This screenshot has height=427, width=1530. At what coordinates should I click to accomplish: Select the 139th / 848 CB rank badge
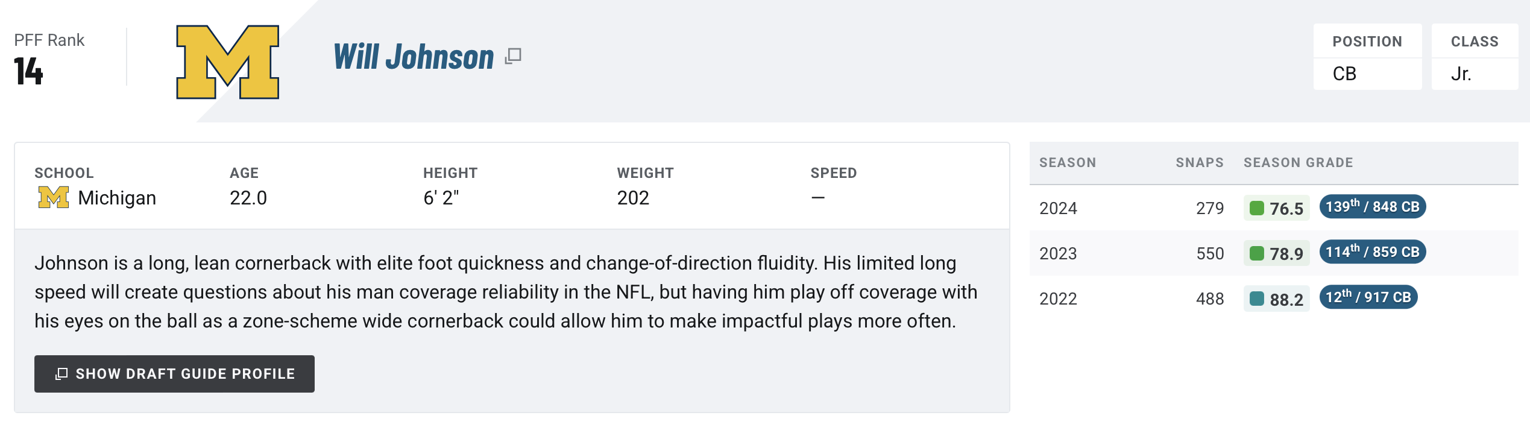click(x=1373, y=207)
